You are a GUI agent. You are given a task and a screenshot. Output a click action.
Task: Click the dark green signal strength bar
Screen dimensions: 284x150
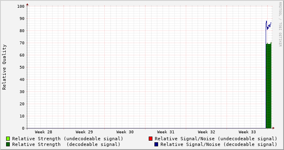click(269, 86)
